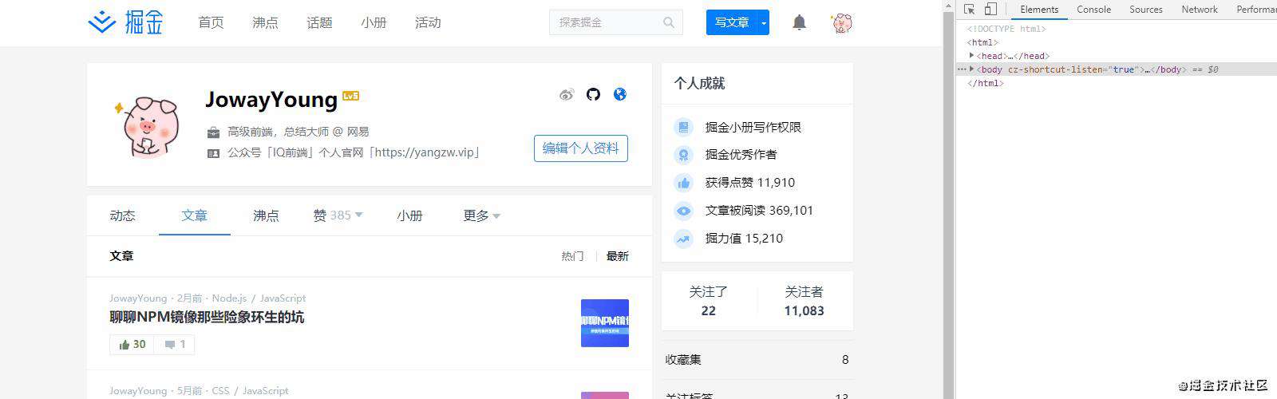Click the 编辑个人资料 button

[581, 148]
